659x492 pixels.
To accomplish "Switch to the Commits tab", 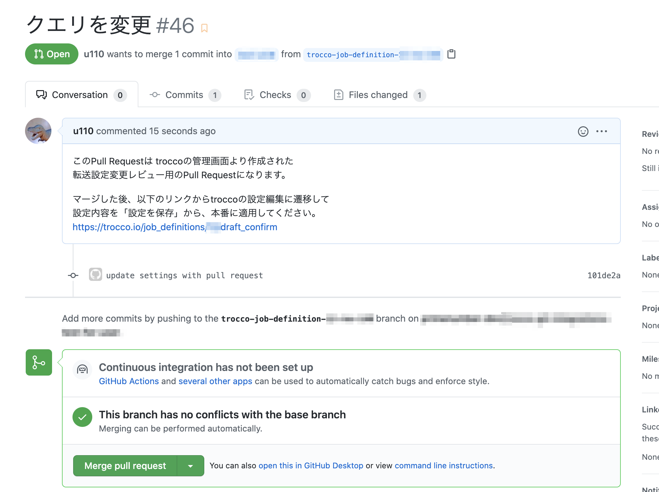I will [x=185, y=95].
